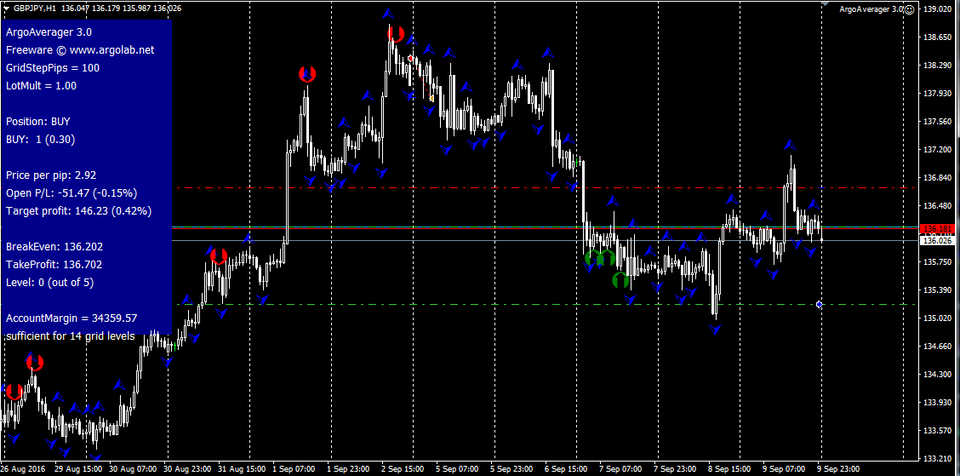
Task: Click the 9 Sep 23:00 time axis label
Action: click(x=839, y=468)
